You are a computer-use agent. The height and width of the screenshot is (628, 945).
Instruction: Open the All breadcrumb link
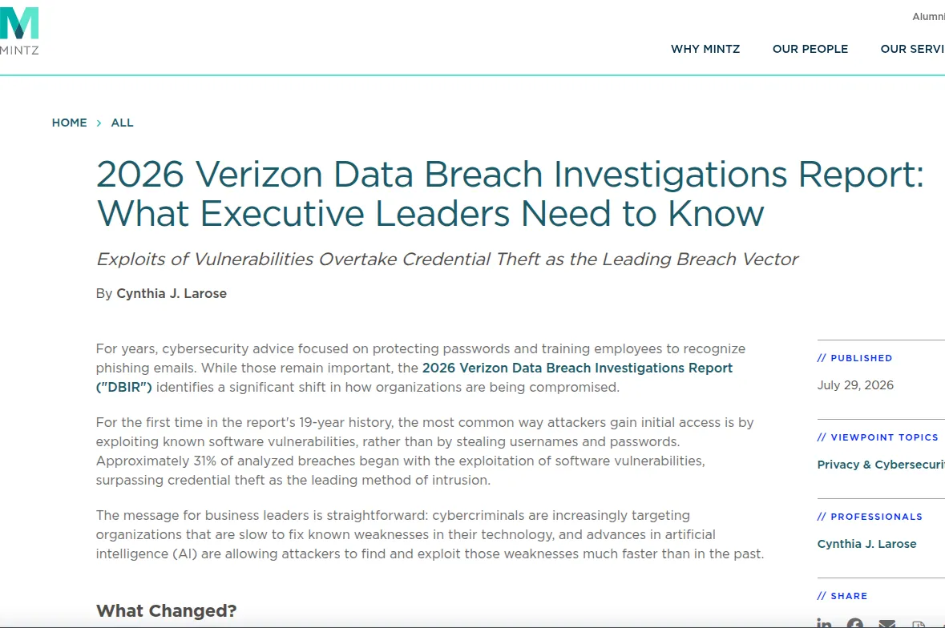click(x=123, y=123)
